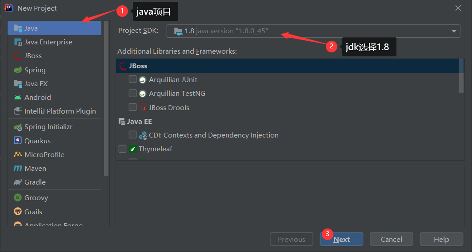Image resolution: width=472 pixels, height=252 pixels.
Task: Open the Project SDK dropdown arrow
Action: point(454,31)
